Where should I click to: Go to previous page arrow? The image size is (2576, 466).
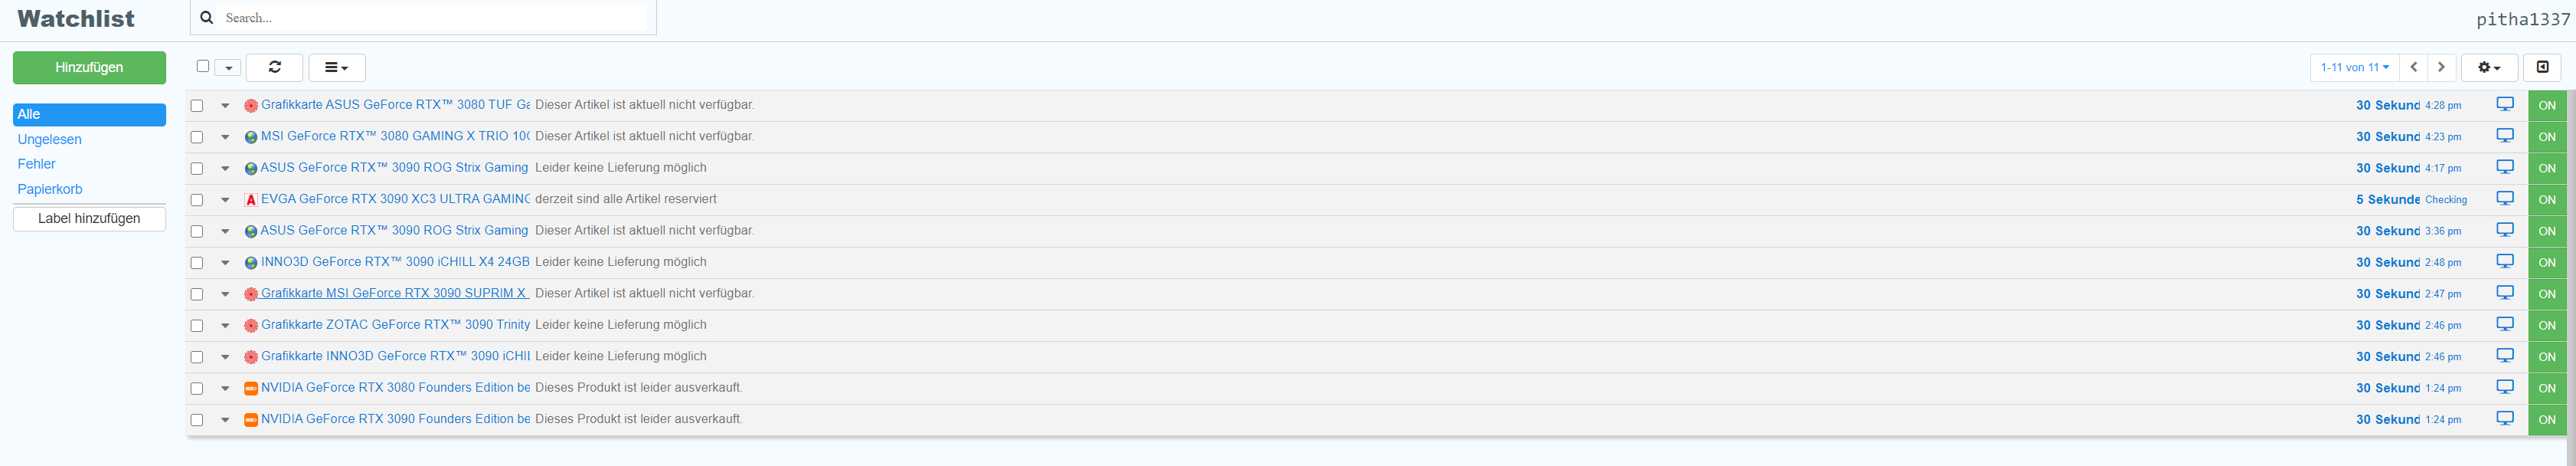click(2413, 67)
